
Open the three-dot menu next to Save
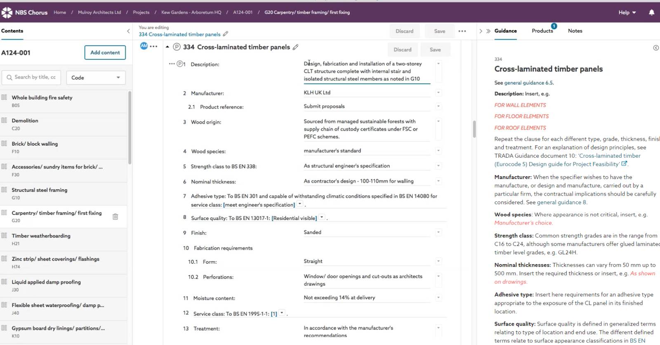pyautogui.click(x=462, y=31)
